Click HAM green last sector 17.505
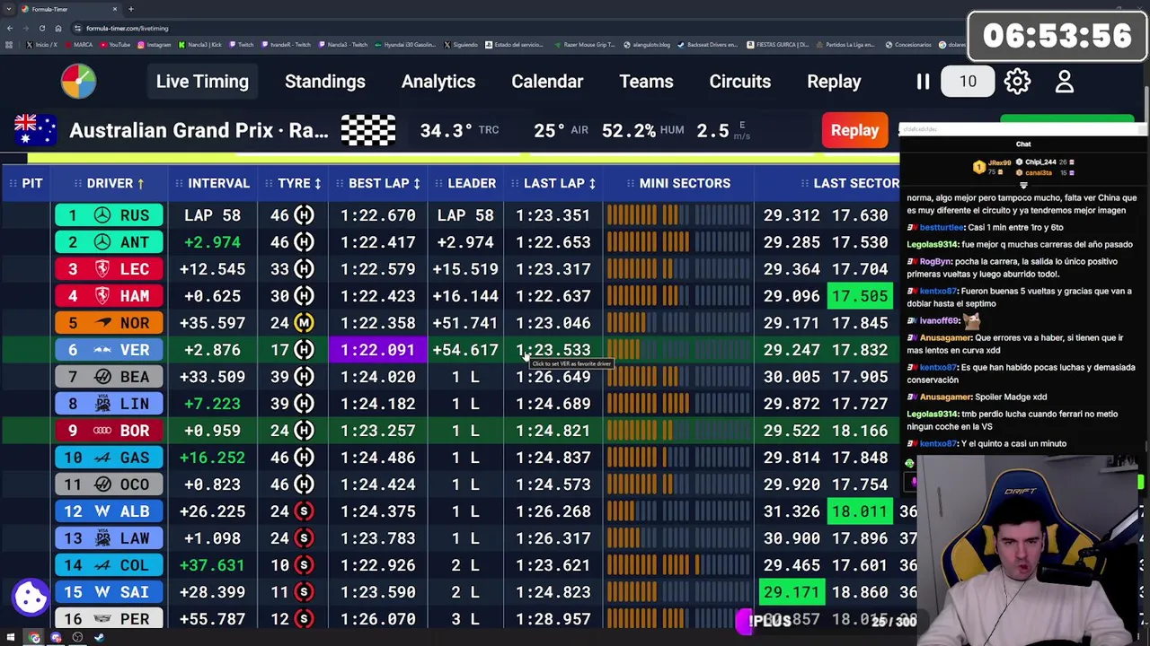 pyautogui.click(x=860, y=296)
